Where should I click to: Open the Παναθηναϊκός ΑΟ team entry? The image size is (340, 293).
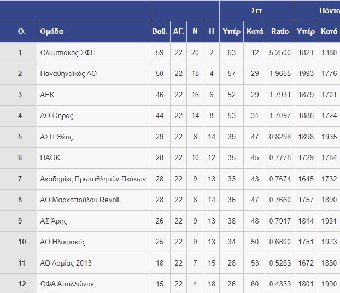[x=68, y=73]
